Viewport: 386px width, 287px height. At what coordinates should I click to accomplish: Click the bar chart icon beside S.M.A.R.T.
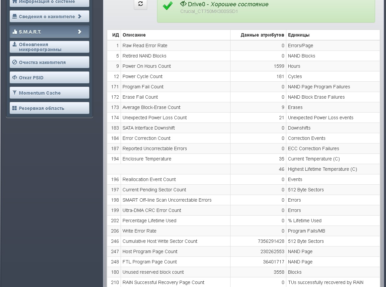point(15,32)
